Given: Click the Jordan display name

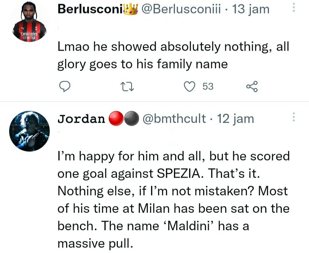Looking at the screenshot, I should coord(81,119).
